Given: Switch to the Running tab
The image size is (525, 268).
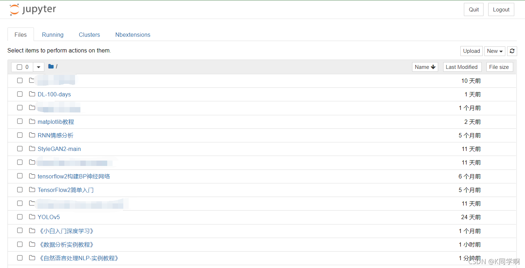Looking at the screenshot, I should coord(53,35).
